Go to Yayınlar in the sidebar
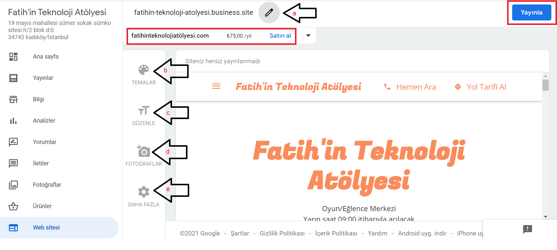 pos(43,78)
